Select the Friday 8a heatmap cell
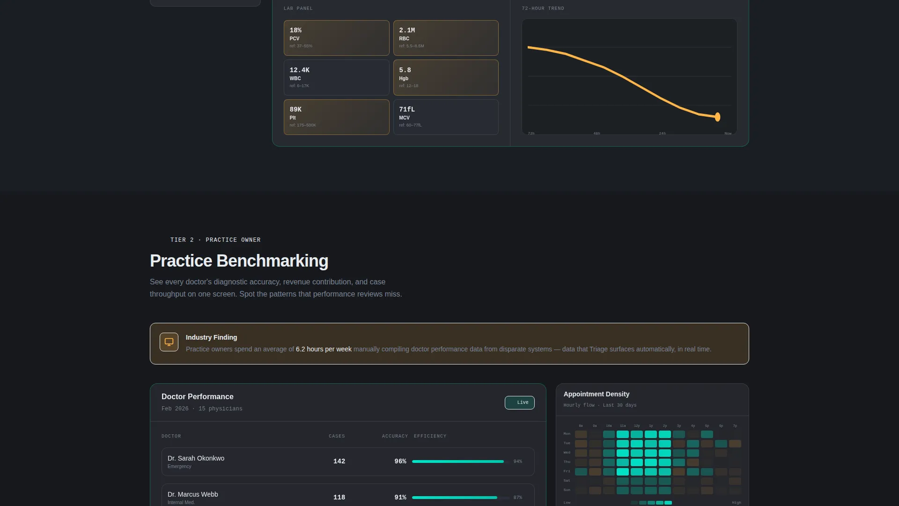 point(581,472)
